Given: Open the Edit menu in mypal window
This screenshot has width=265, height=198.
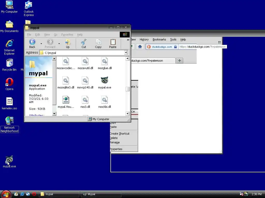Looking at the screenshot, I should point(38,35).
